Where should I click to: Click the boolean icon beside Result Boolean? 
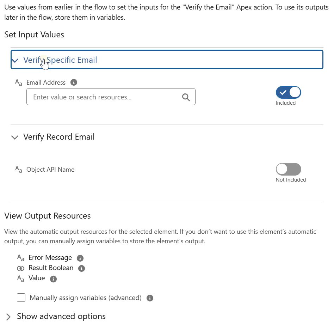[x=20, y=268]
